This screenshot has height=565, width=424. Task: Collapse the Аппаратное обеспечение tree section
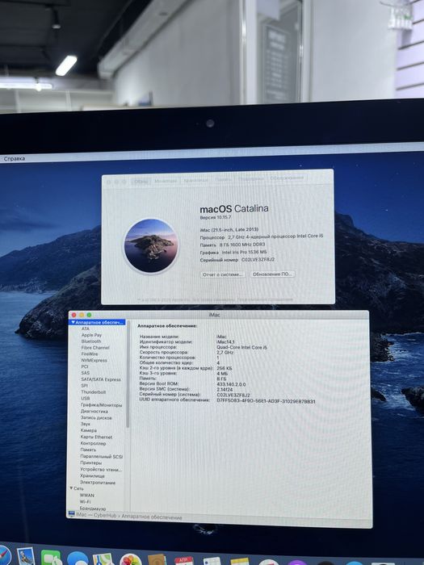(73, 322)
